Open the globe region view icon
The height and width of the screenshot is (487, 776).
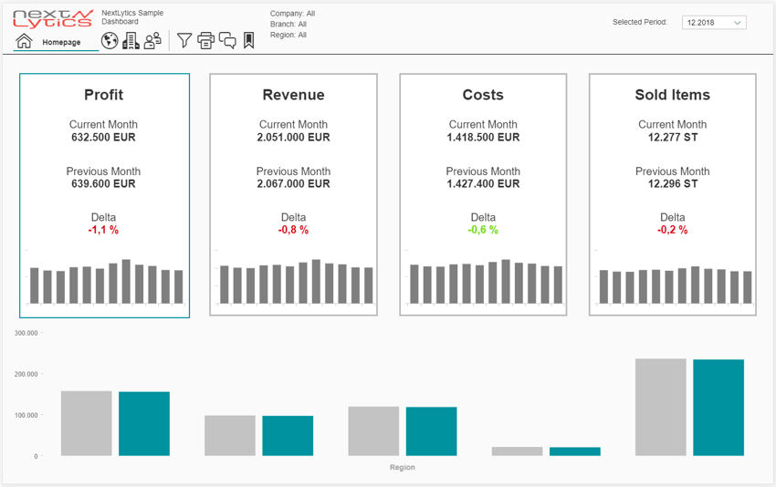pos(110,40)
